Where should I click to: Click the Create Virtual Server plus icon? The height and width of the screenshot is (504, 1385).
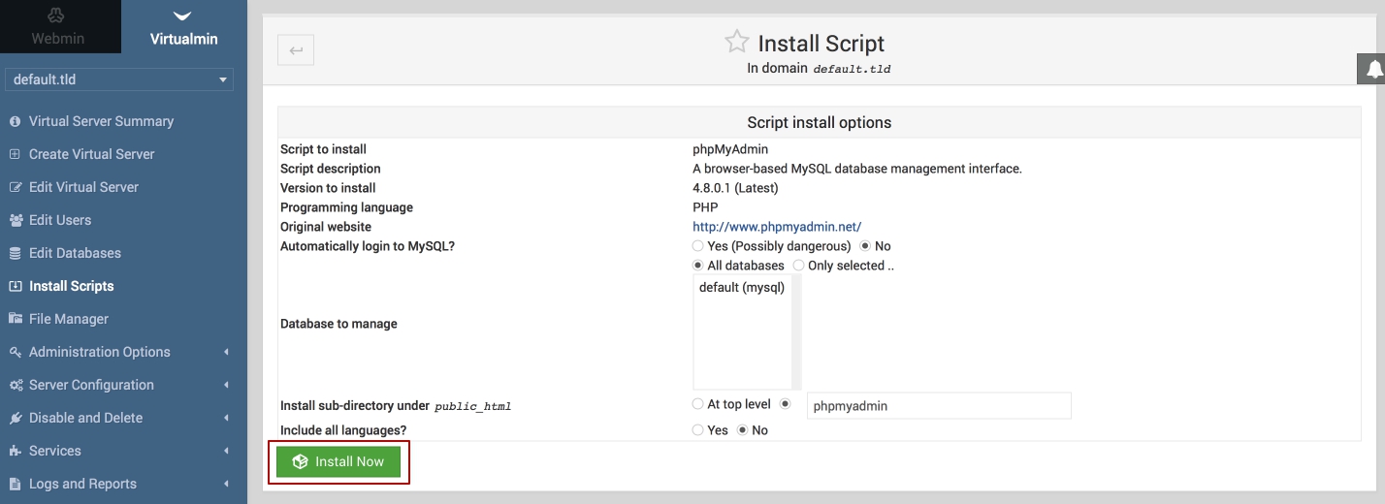[x=15, y=154]
